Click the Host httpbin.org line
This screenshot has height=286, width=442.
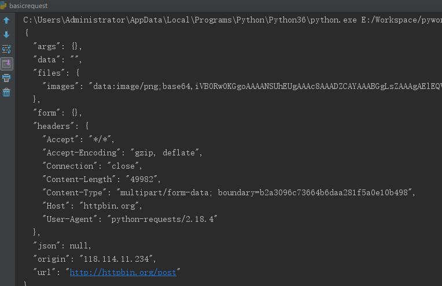pyautogui.click(x=92, y=206)
